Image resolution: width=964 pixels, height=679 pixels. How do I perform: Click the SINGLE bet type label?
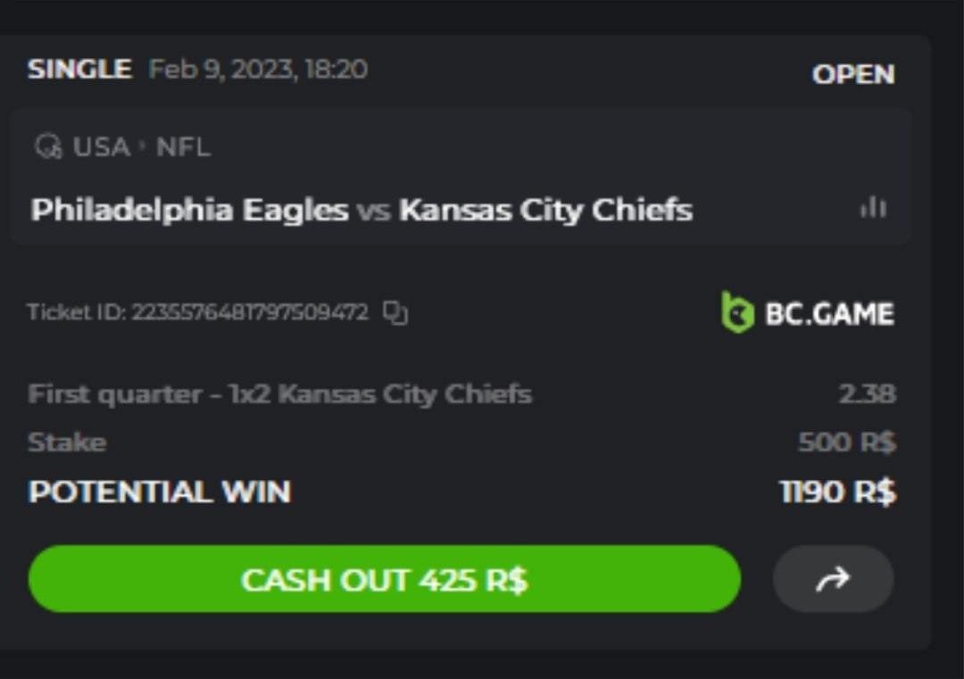(79, 69)
